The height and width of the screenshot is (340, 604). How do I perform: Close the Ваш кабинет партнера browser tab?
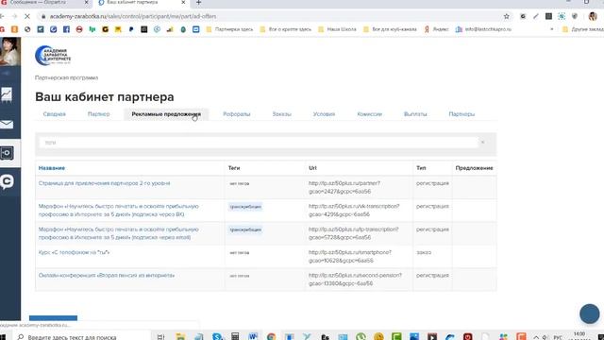click(x=183, y=2)
